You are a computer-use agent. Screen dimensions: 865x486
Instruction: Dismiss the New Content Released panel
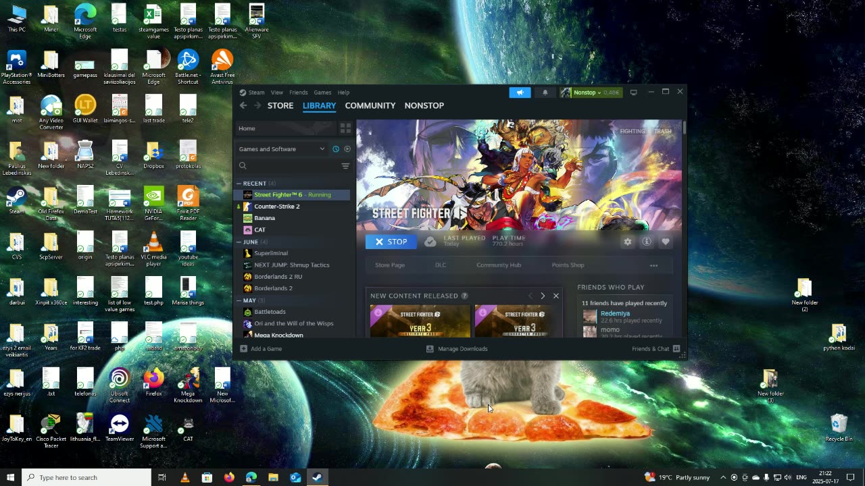(x=556, y=296)
